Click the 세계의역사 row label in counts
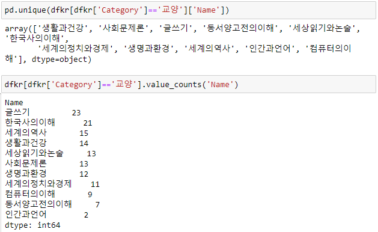Image resolution: width=378 pixels, height=232 pixels. [x=26, y=133]
